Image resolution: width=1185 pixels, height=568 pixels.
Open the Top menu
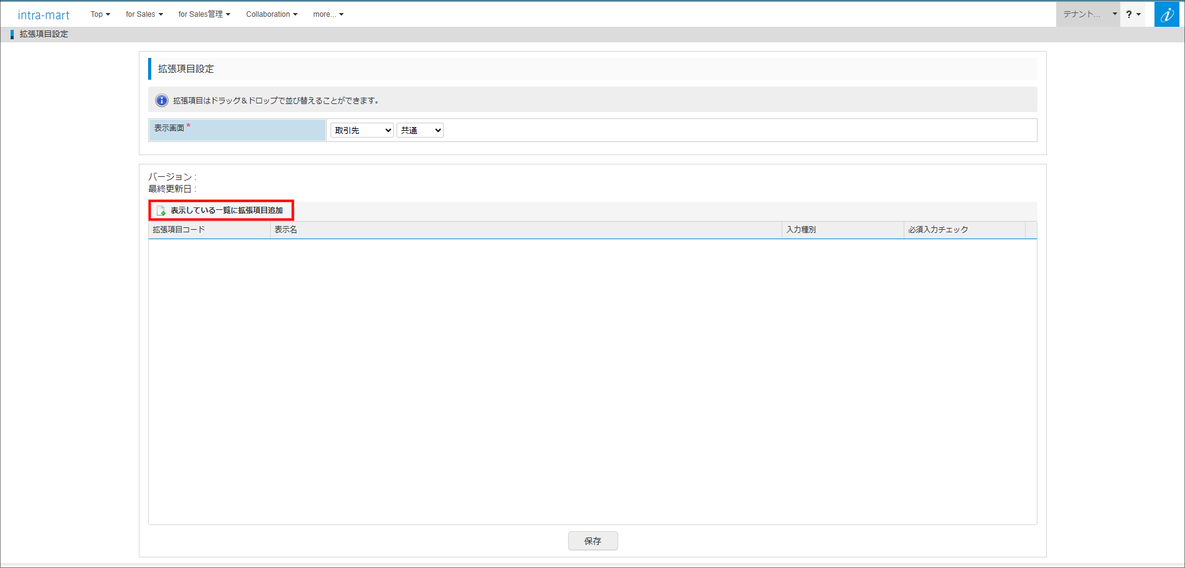point(100,14)
